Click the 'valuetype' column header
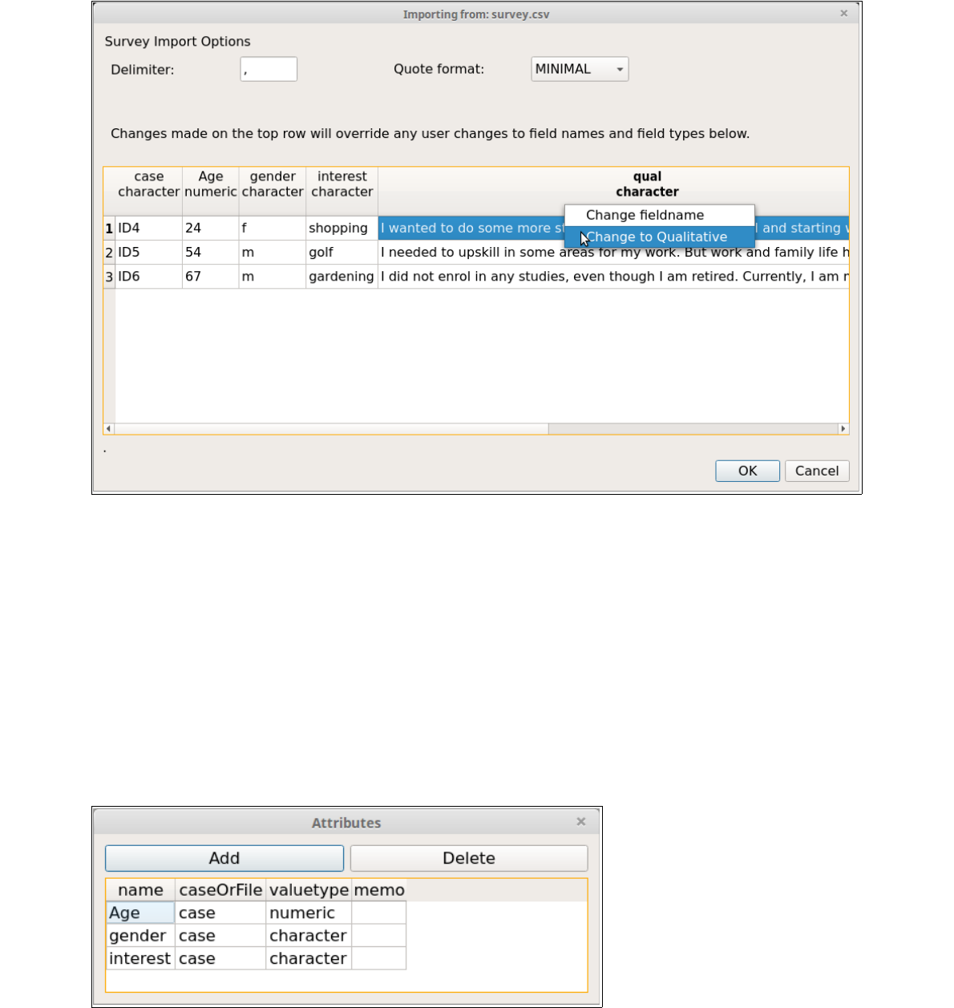954x1008 pixels. point(309,890)
